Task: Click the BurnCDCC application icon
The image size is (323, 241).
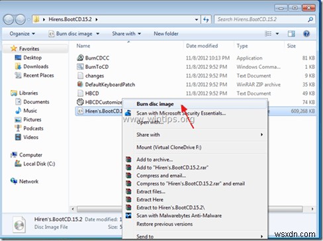Action: [80, 58]
